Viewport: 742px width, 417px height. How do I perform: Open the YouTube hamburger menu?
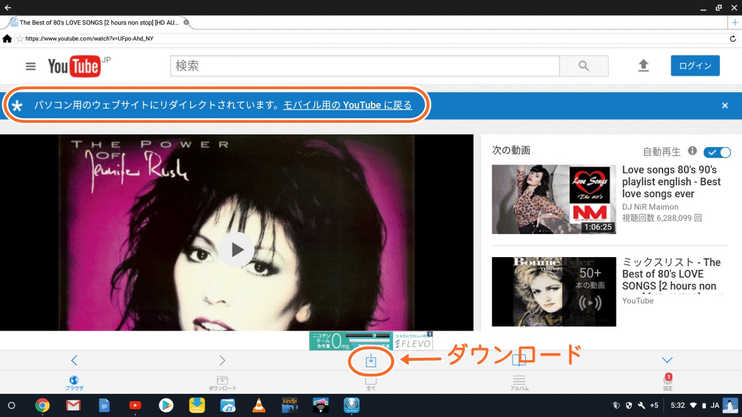[31, 66]
